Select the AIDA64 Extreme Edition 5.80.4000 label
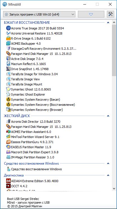Image resolution: width=117 pixels, height=209 pixels. click(x=35, y=181)
